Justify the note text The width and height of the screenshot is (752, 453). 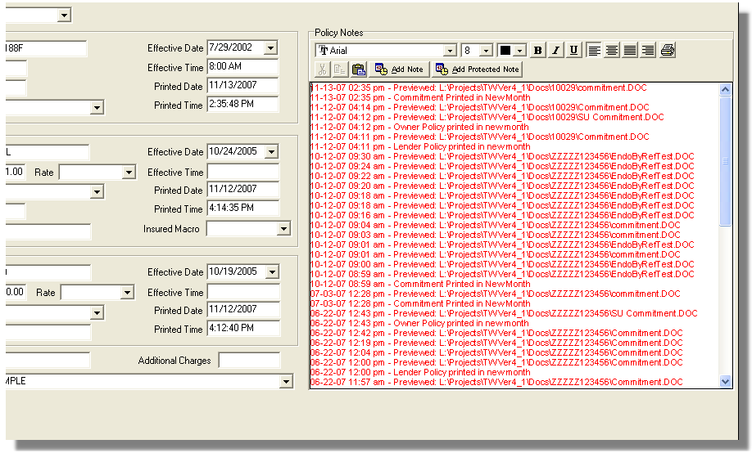(630, 51)
